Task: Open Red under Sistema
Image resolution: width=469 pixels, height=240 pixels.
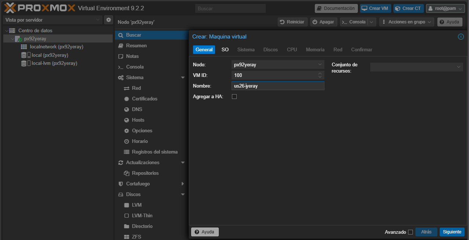Action: (x=152, y=88)
